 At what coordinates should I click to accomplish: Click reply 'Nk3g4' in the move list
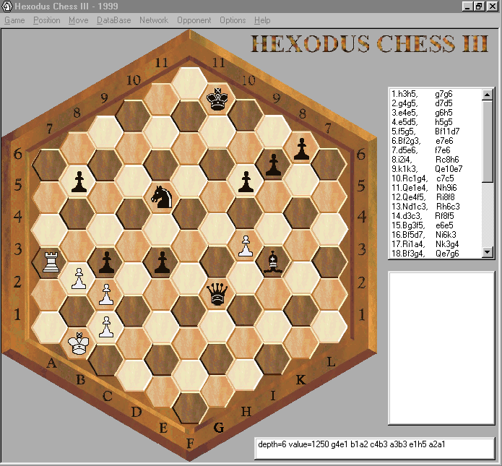click(x=447, y=244)
